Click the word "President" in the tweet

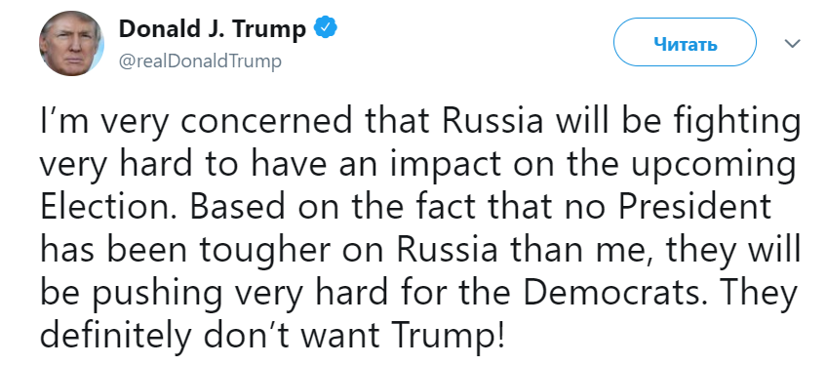point(694,207)
